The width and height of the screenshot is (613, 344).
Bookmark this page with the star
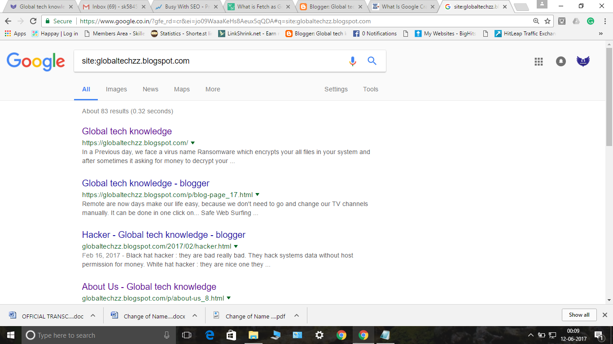(547, 21)
